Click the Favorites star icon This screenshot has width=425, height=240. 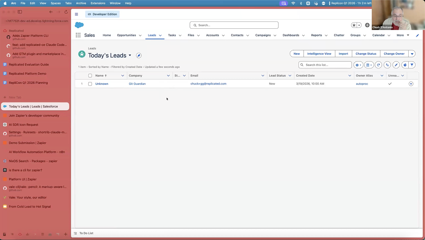point(354,25)
